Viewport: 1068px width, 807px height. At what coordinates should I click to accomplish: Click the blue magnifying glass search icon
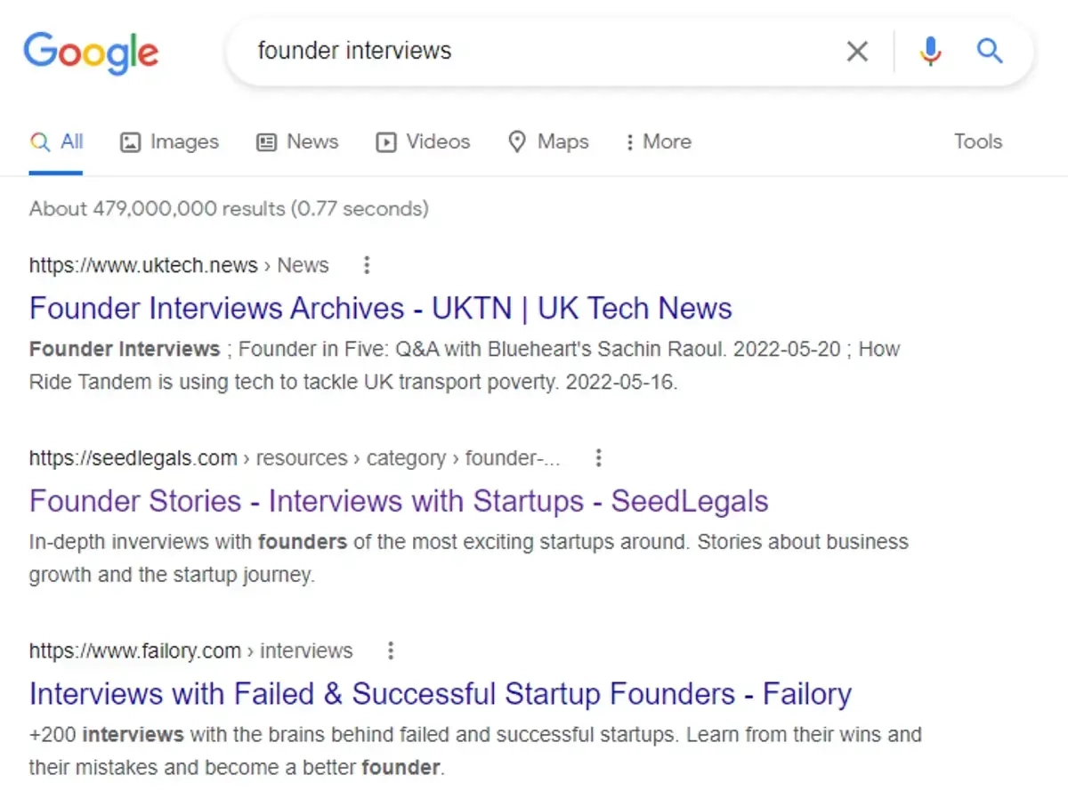(990, 52)
